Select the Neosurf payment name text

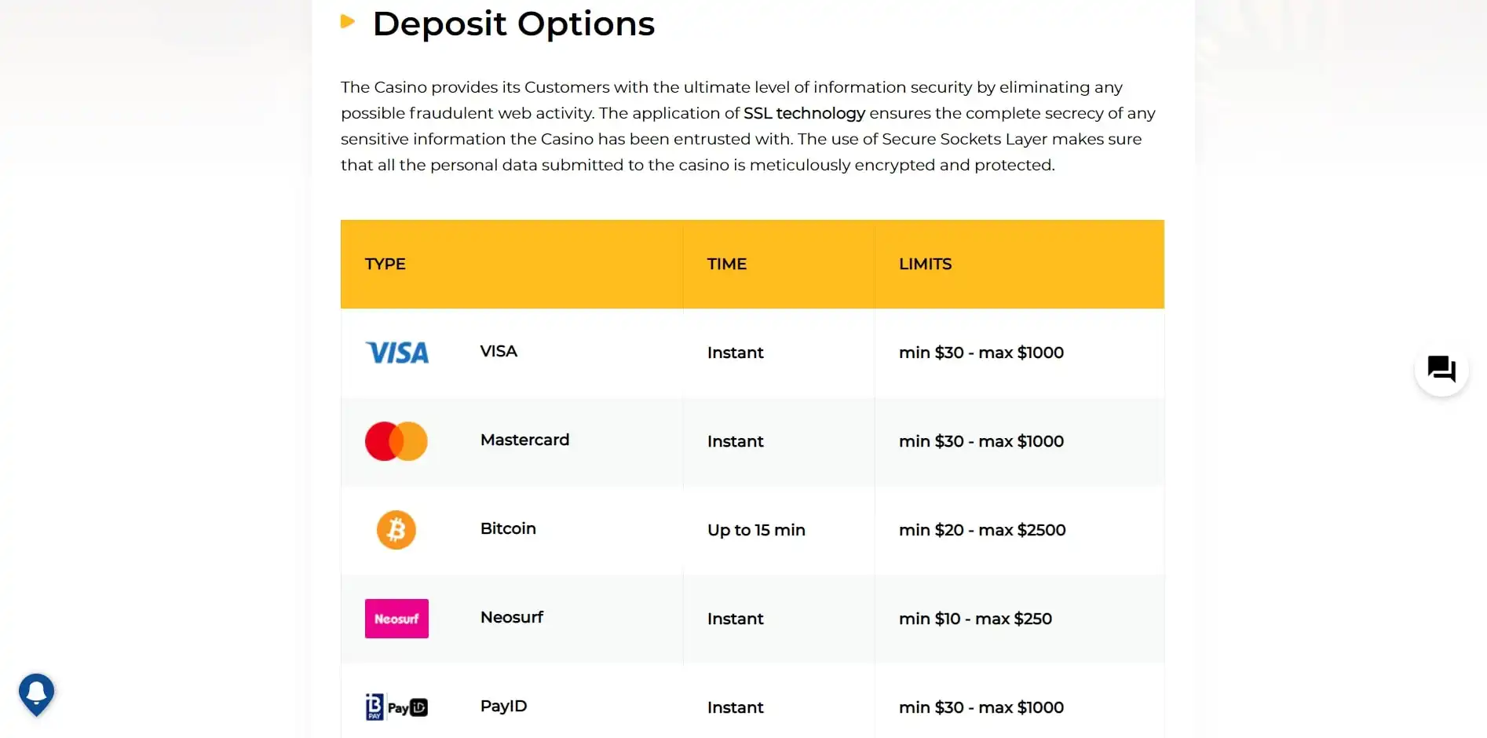click(x=512, y=618)
